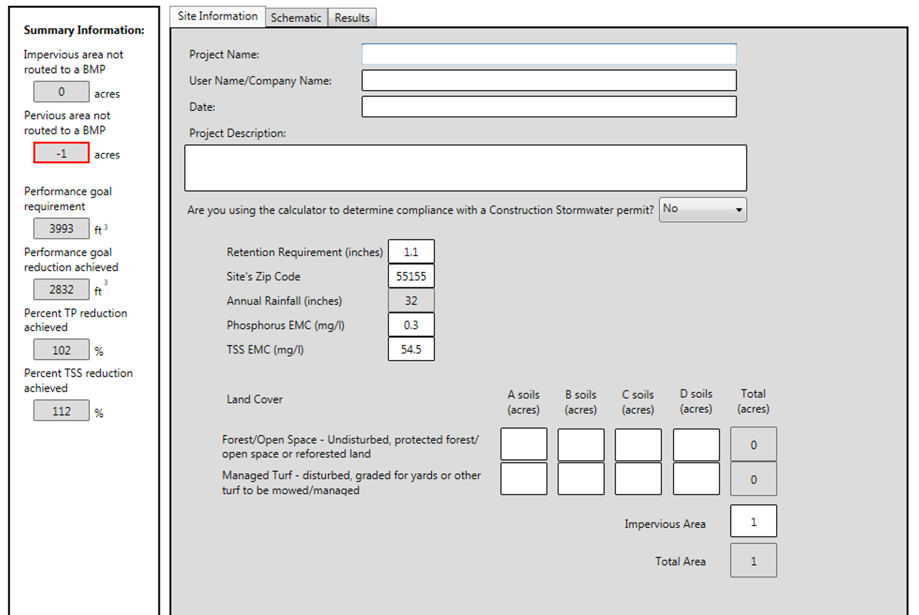The width and height of the screenshot is (919, 615).
Task: Edit the TSS EMC value field
Action: 411,349
